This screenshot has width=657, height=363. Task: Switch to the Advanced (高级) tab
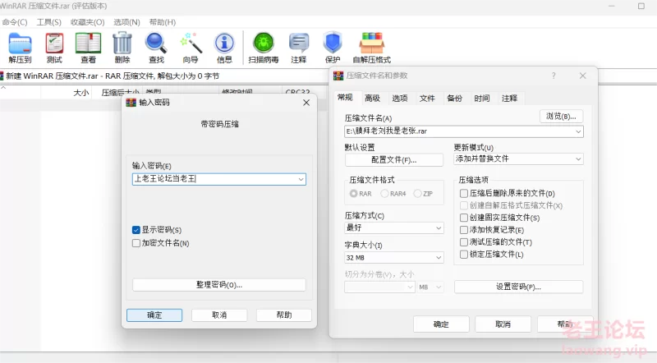[x=372, y=99]
